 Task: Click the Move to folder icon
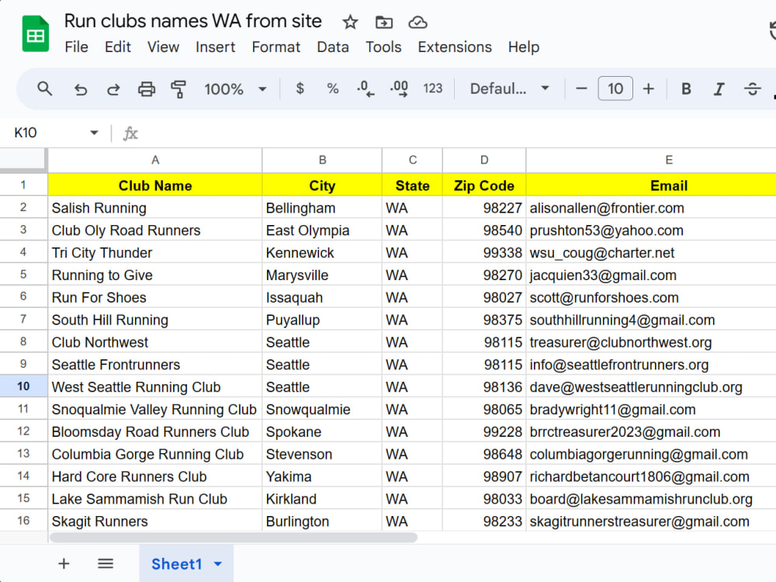point(384,23)
